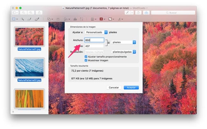Click the zoom out magnifier button
This screenshot has height=129, width=207.
pos(24,13)
